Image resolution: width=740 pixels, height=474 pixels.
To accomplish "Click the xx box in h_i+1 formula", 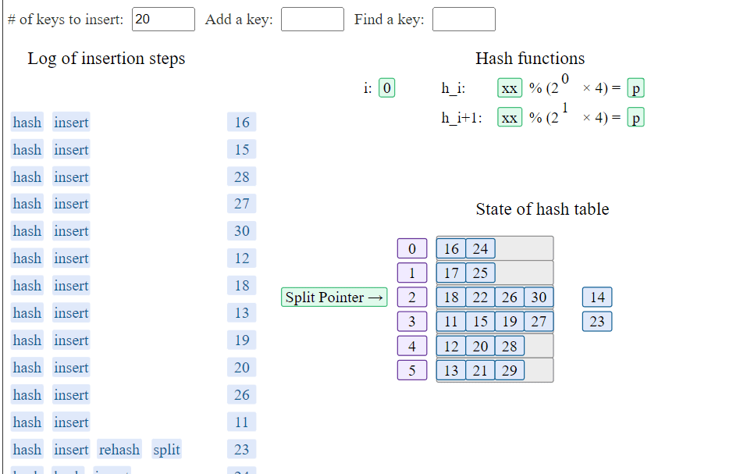I will (510, 118).
